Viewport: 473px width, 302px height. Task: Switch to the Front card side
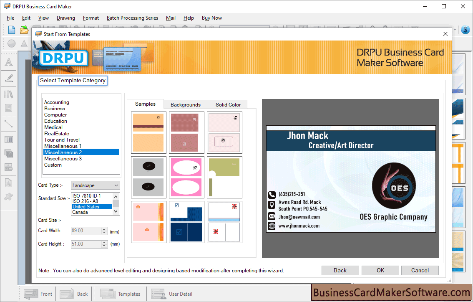pos(38,294)
